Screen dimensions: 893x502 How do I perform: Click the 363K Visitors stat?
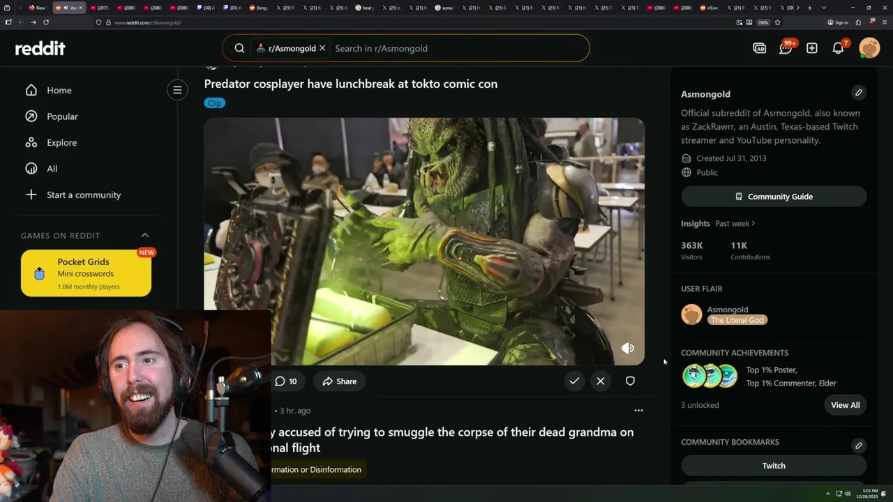(x=692, y=250)
